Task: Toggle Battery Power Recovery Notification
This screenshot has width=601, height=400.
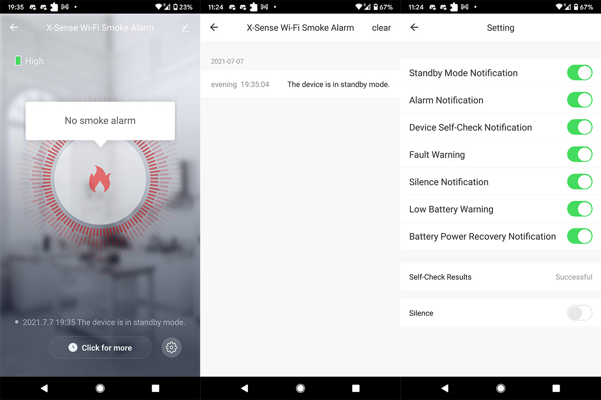Action: tap(580, 236)
